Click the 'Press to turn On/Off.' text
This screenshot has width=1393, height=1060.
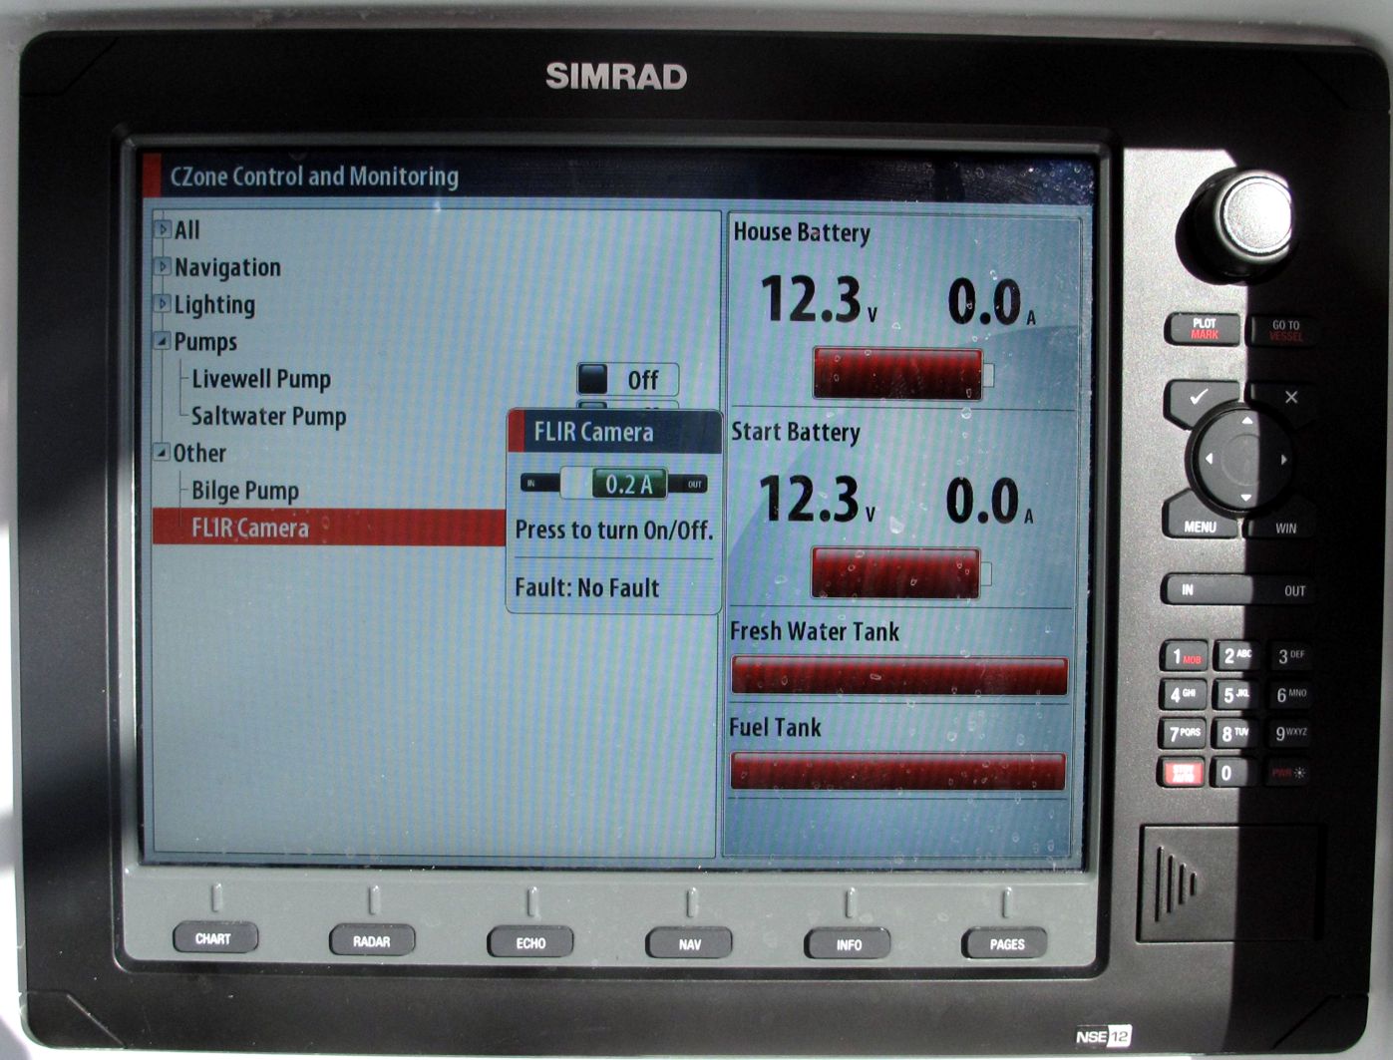pyautogui.click(x=614, y=530)
